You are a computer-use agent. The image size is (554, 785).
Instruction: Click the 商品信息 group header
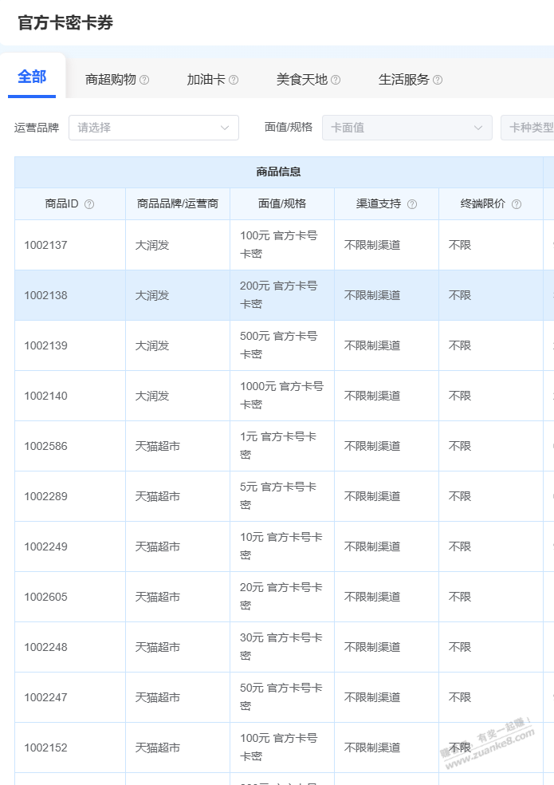click(279, 172)
